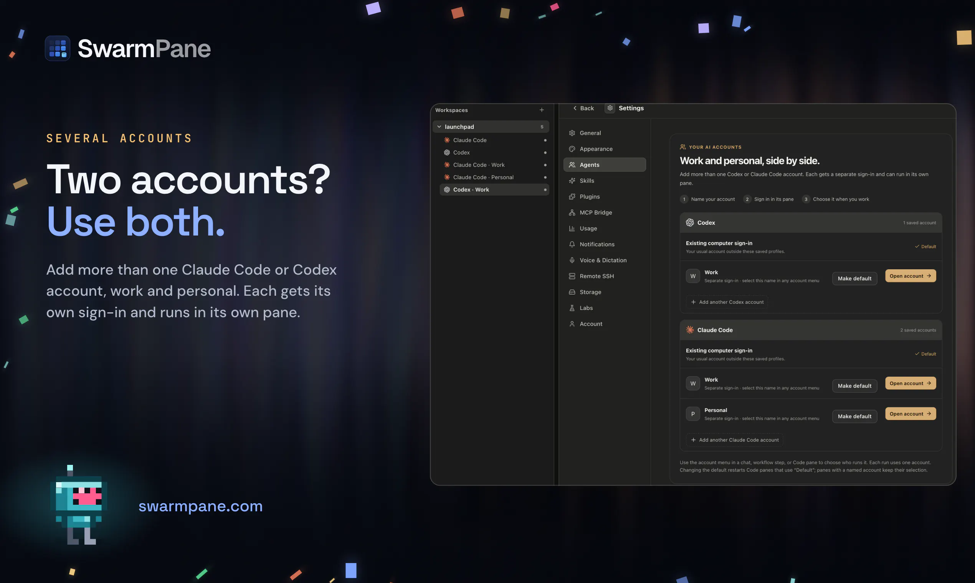Click the W avatar in Codex section

tap(693, 276)
